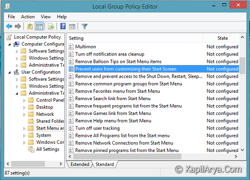Click the Back arrow toolbar icon
The image size is (250, 180).
click(x=9, y=26)
